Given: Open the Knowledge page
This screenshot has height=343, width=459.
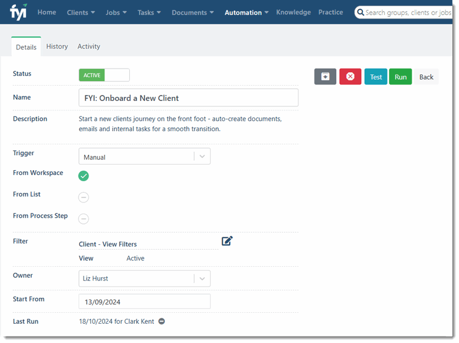Looking at the screenshot, I should [294, 12].
